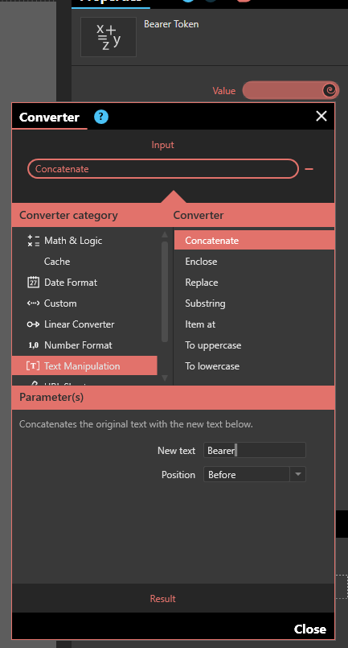Select the Math & Logic category icon
Image resolution: width=348 pixels, height=648 pixels.
tap(33, 241)
